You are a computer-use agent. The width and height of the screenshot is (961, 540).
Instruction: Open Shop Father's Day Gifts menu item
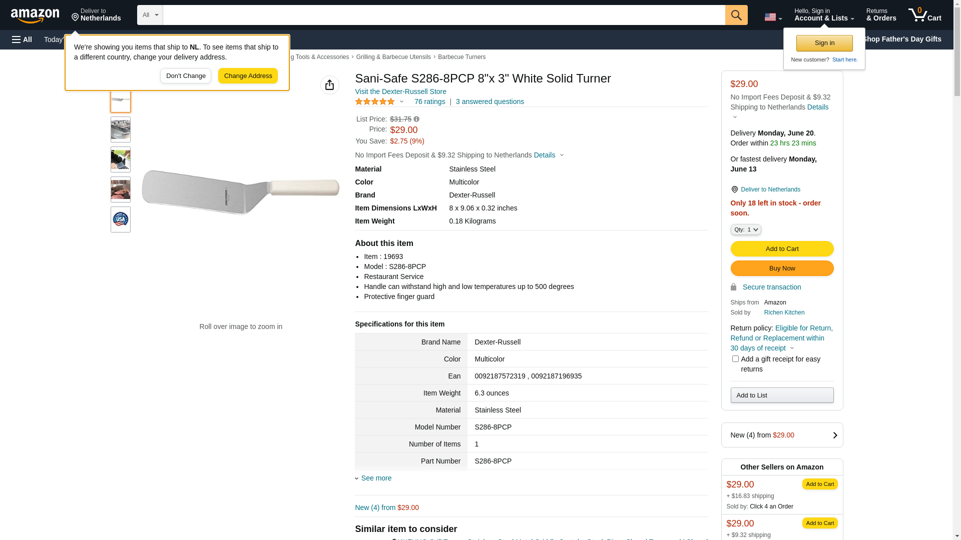(901, 39)
